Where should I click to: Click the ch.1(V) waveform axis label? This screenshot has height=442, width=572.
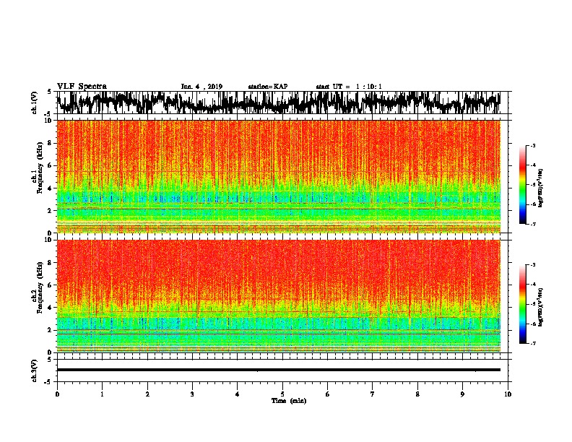pyautogui.click(x=35, y=103)
